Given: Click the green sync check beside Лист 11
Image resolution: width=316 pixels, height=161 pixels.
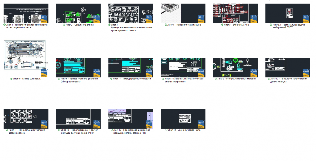Looking at the screenshot, I should 7,130.
